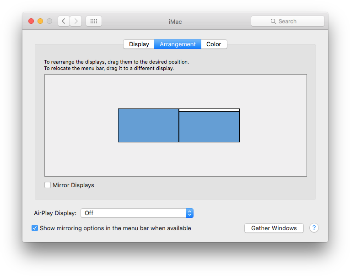The image size is (350, 276).
Task: Click the white menu bar strip on the display
Action: pyautogui.click(x=210, y=110)
